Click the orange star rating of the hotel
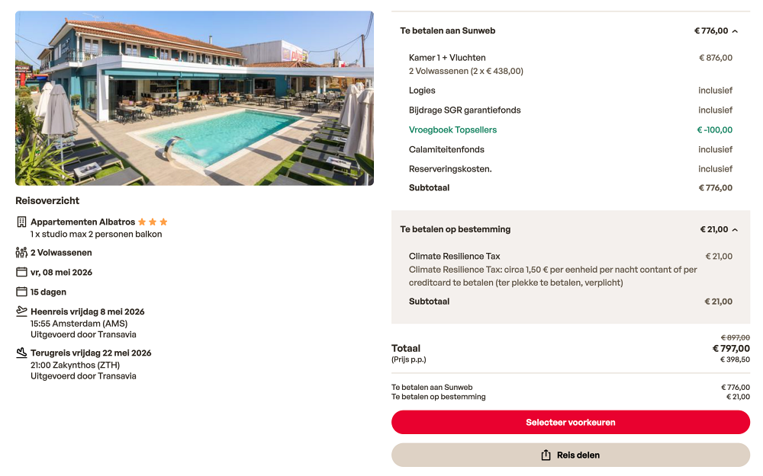763x476 pixels. coord(153,222)
